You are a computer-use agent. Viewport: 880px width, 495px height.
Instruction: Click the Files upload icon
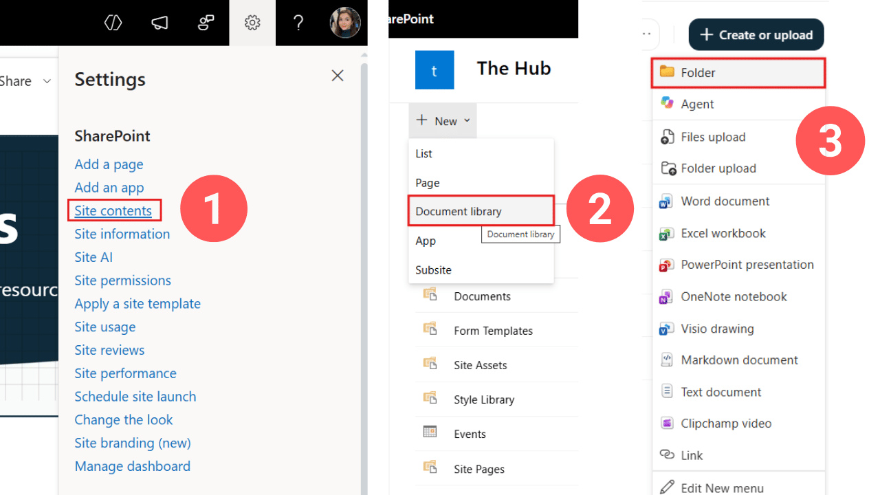tap(667, 137)
